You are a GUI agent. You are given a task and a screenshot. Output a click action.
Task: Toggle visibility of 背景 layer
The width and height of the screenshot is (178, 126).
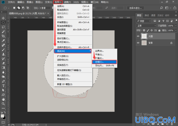pos(138,43)
